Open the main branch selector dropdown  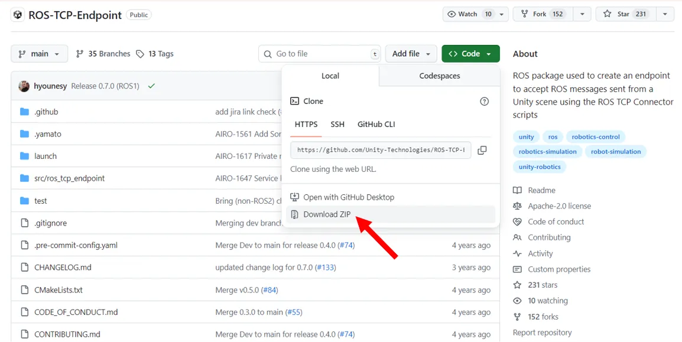tap(39, 54)
